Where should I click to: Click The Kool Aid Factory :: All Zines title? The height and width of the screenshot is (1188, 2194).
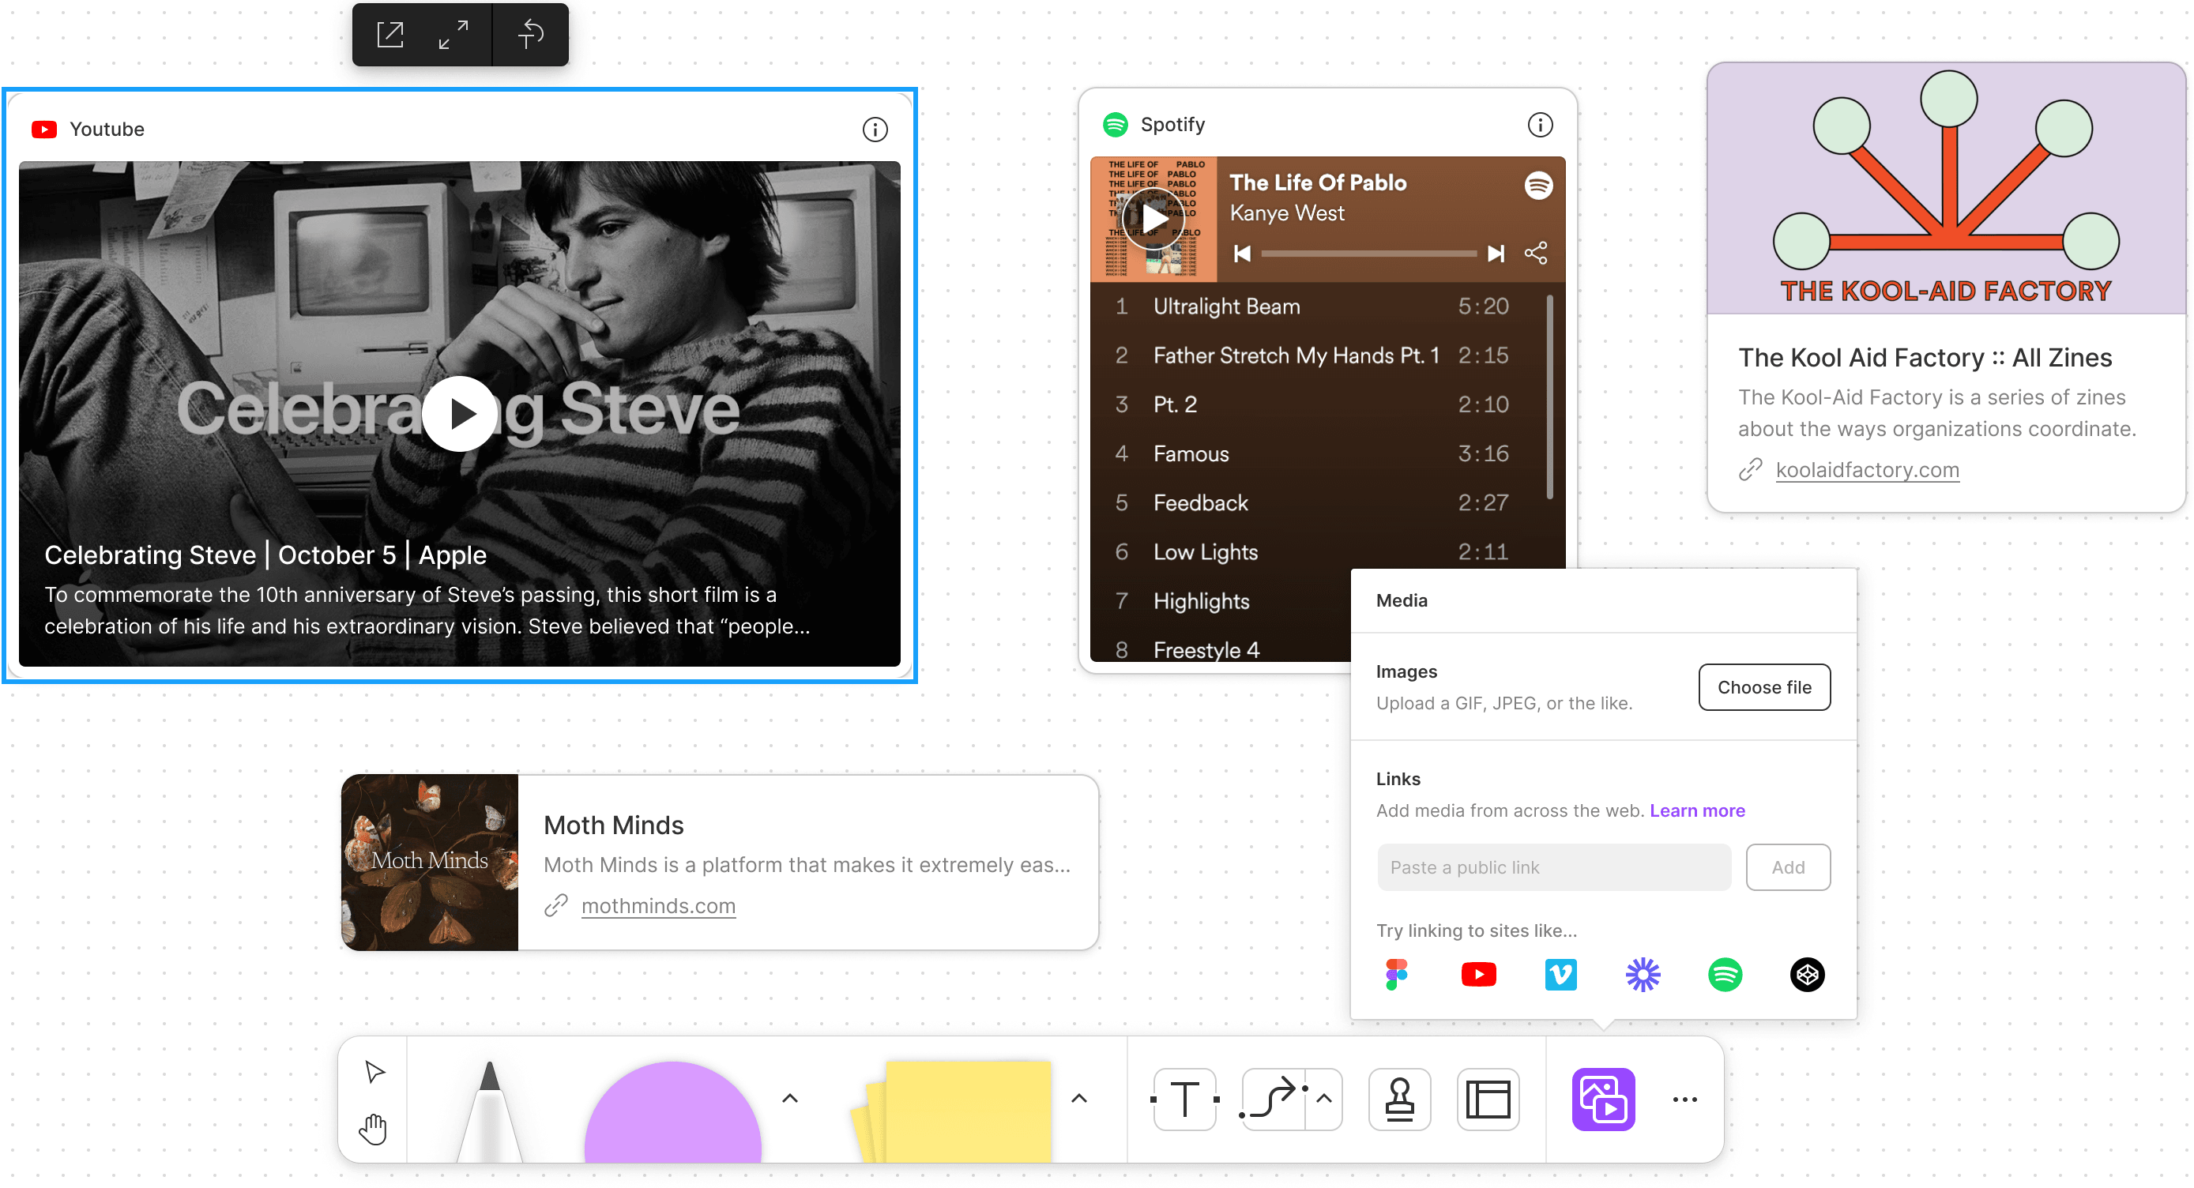[x=1925, y=358]
